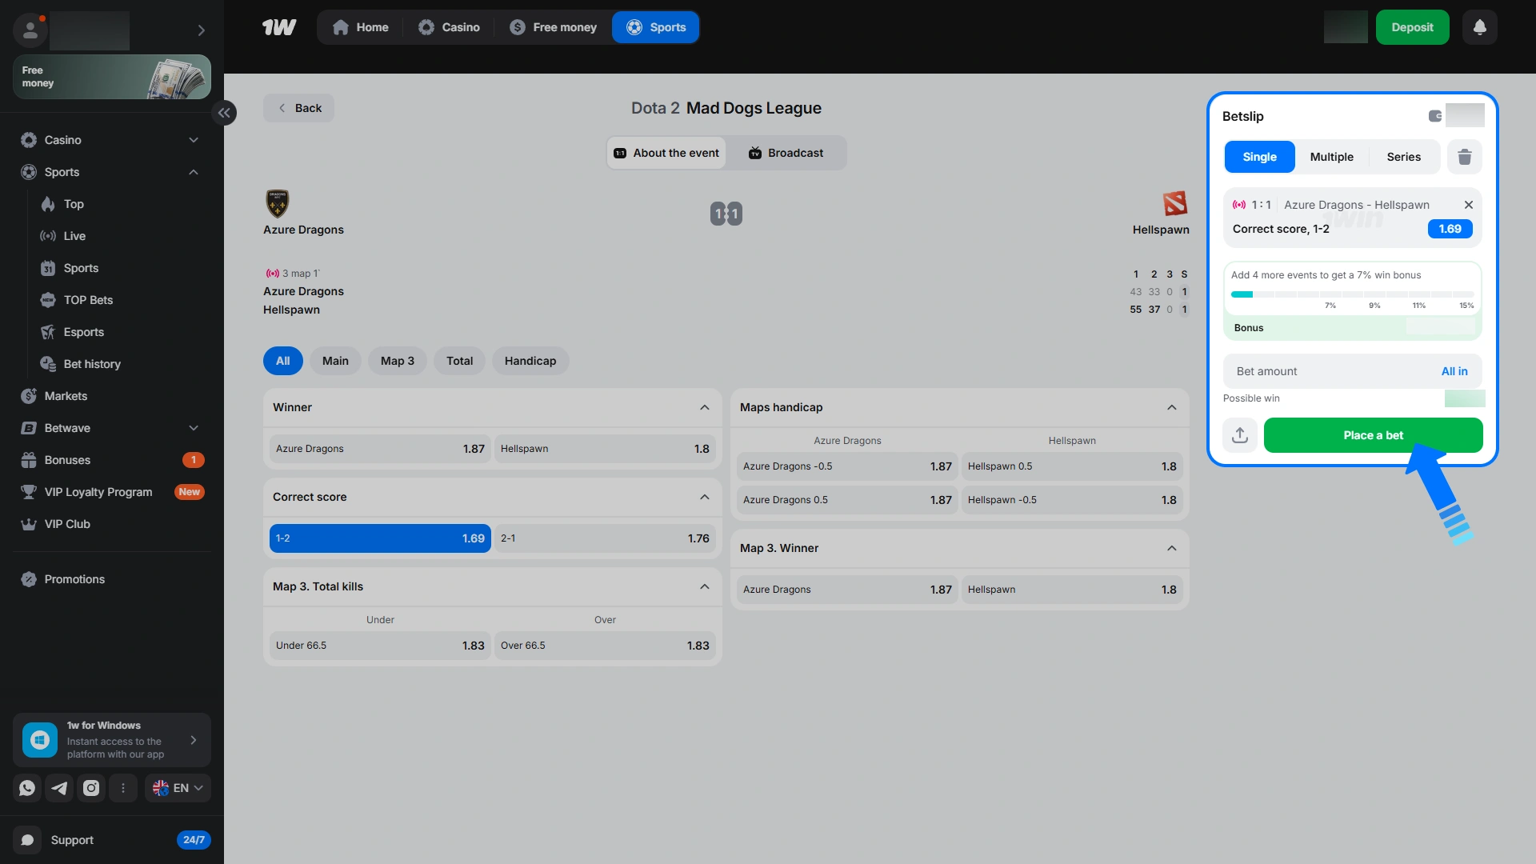Viewport: 1536px width, 864px height.
Task: Click the Telegram icon
Action: [x=59, y=788]
